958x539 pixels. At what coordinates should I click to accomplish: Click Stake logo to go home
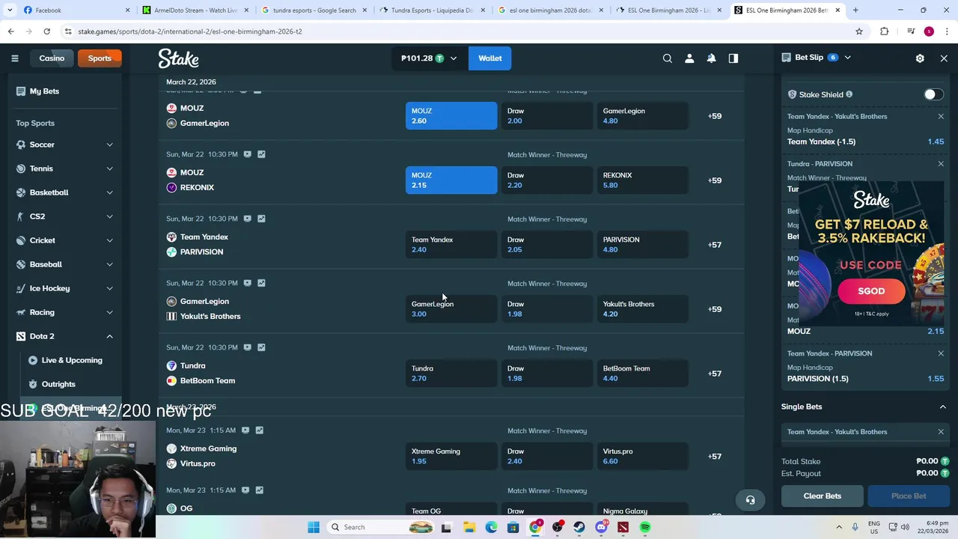coord(178,58)
